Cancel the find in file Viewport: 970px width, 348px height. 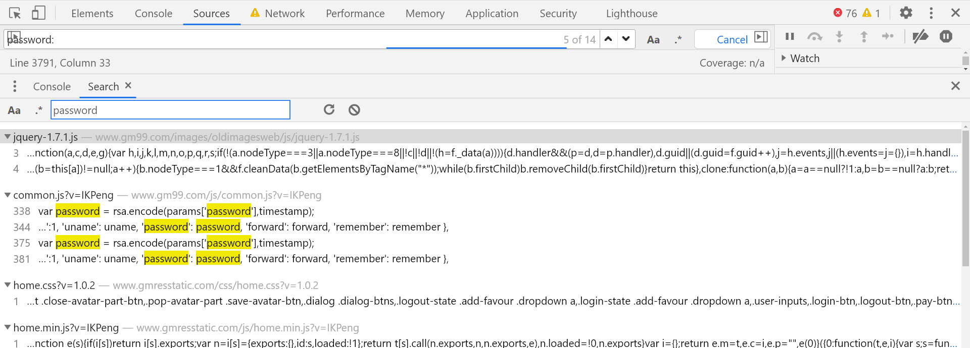(732, 39)
